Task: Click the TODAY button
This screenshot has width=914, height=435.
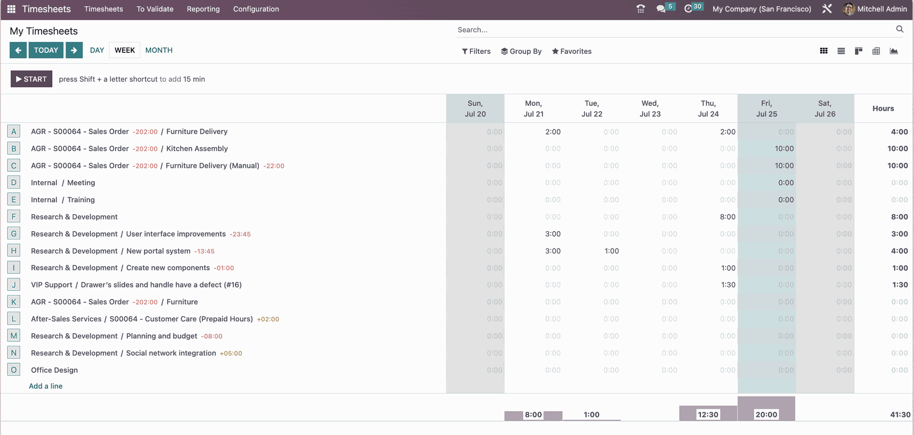Action: [x=46, y=50]
